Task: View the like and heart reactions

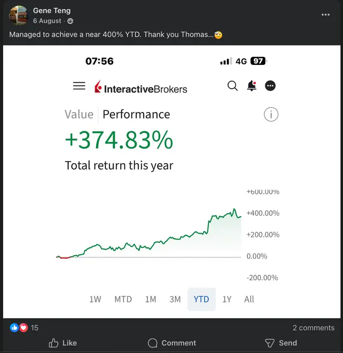Action: coord(19,327)
